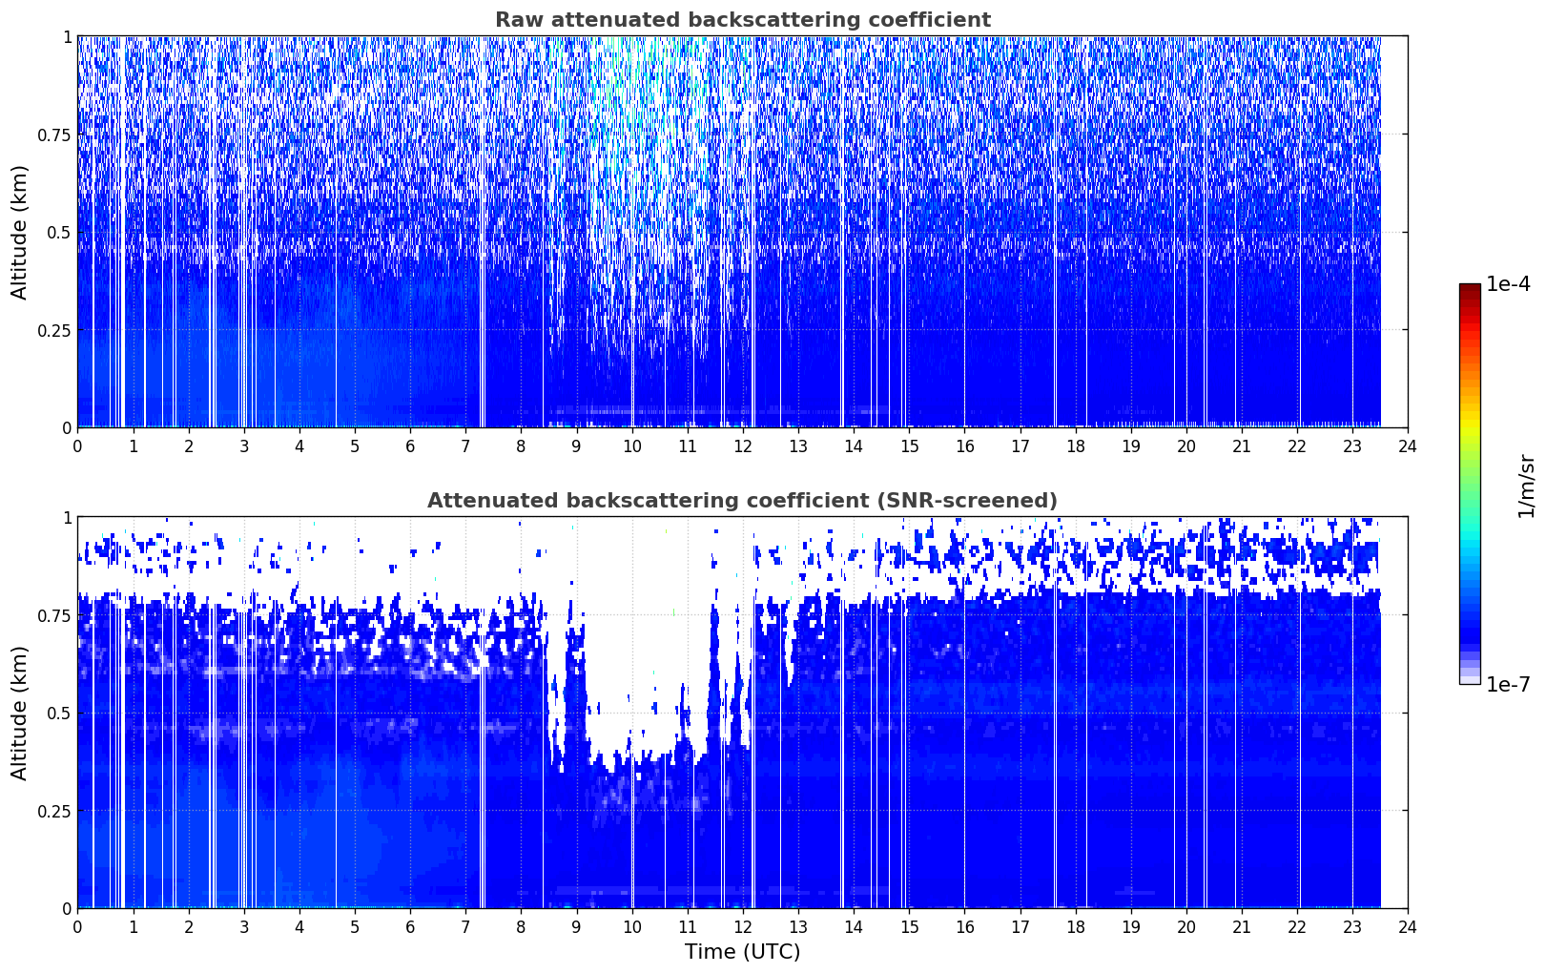
Task: Select the top plot's 'Altitude (km)' label
Action: (x=20, y=232)
